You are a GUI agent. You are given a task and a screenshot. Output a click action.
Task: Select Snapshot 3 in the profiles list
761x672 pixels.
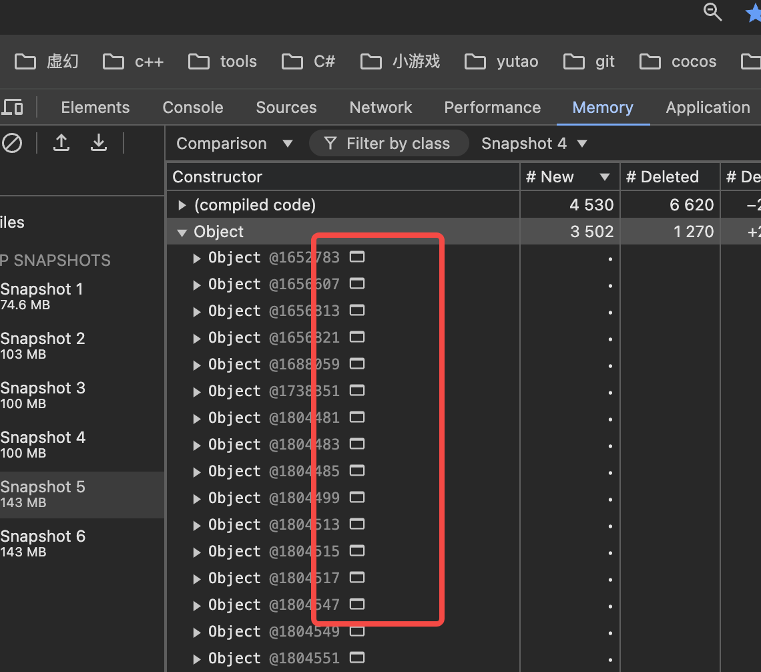tap(81, 395)
